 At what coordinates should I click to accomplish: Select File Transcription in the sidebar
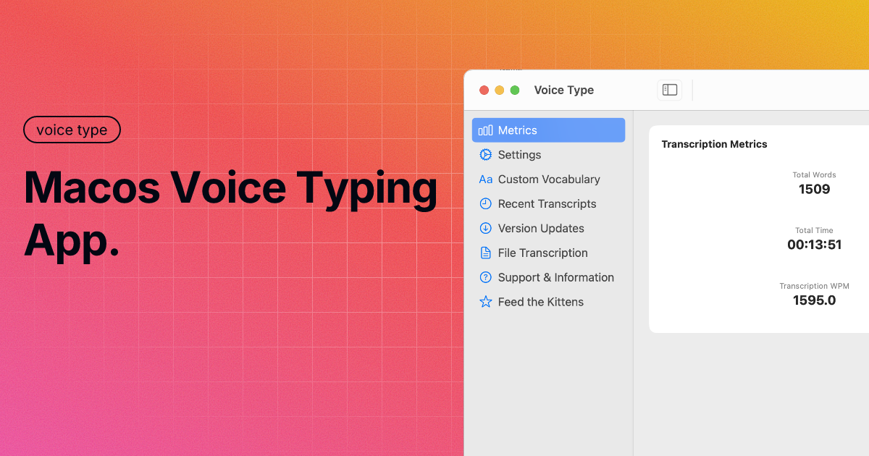(x=542, y=253)
